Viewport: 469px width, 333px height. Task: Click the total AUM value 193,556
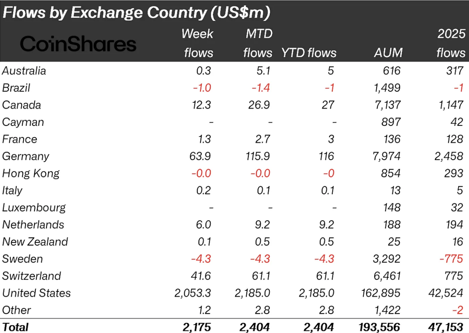click(x=379, y=327)
